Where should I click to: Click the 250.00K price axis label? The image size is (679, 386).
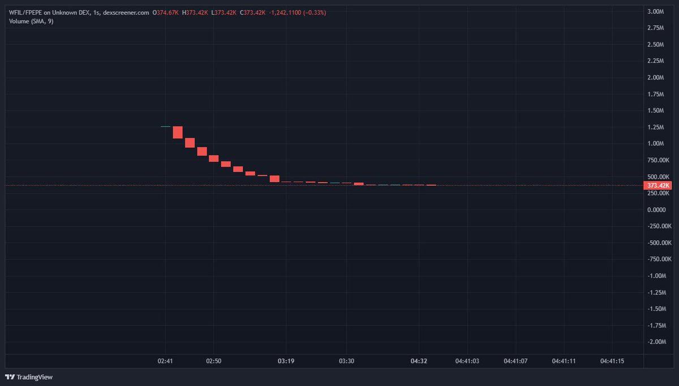coord(657,194)
